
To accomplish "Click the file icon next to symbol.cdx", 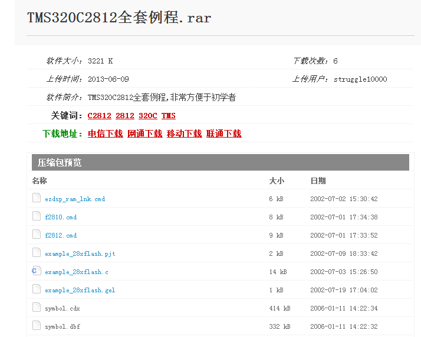I will click(37, 308).
